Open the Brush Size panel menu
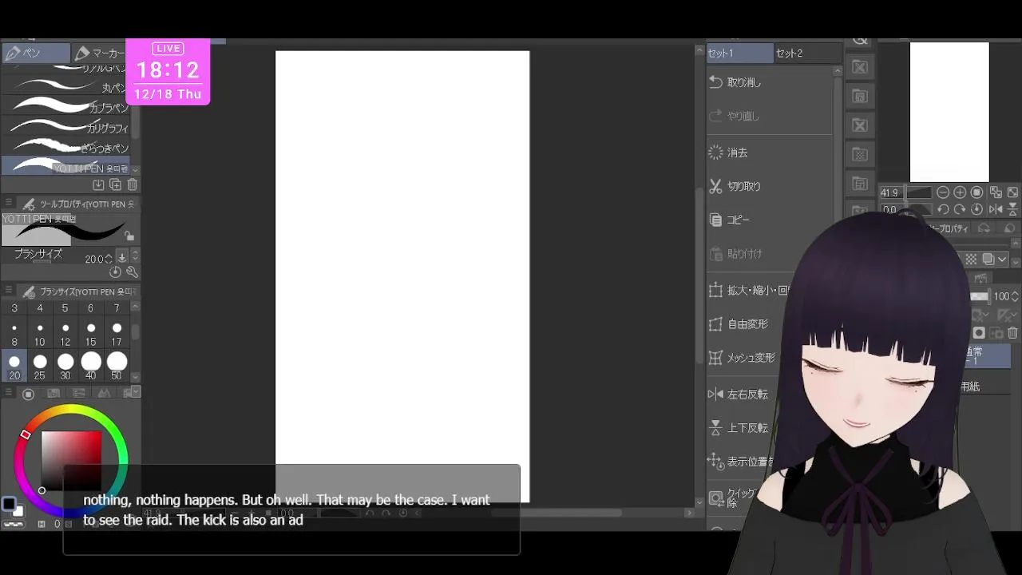Screen dimensions: 1022x575 point(9,291)
